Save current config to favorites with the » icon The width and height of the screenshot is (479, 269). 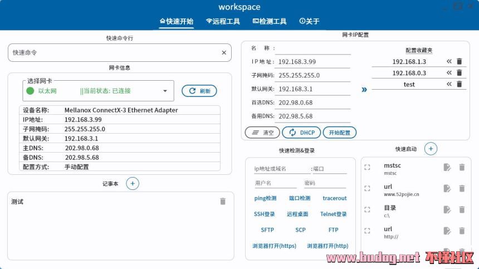pos(364,90)
